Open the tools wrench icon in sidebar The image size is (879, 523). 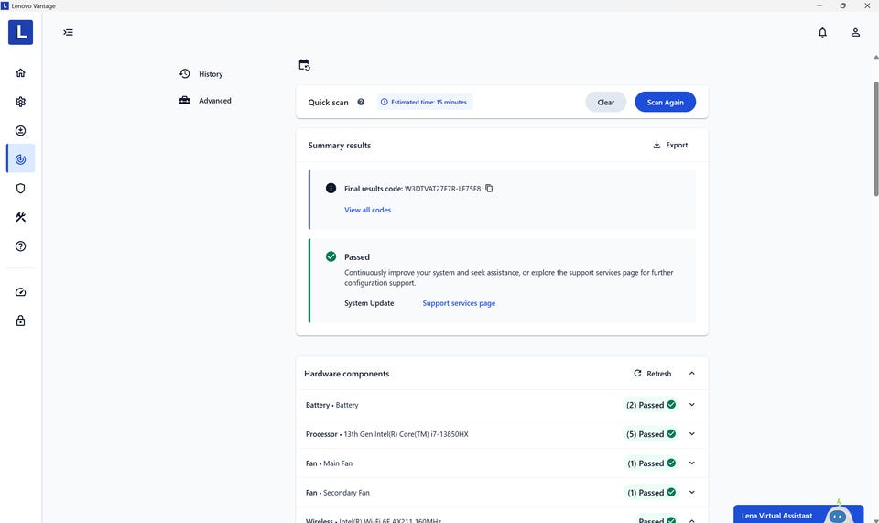tap(20, 217)
